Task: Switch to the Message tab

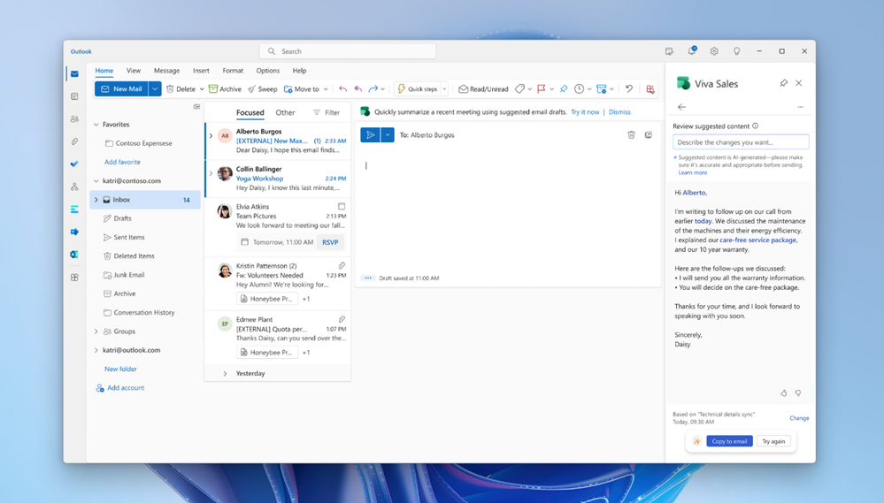Action: [x=167, y=71]
